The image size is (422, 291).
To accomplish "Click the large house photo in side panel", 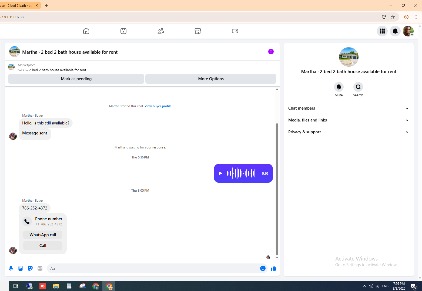I will click(349, 57).
